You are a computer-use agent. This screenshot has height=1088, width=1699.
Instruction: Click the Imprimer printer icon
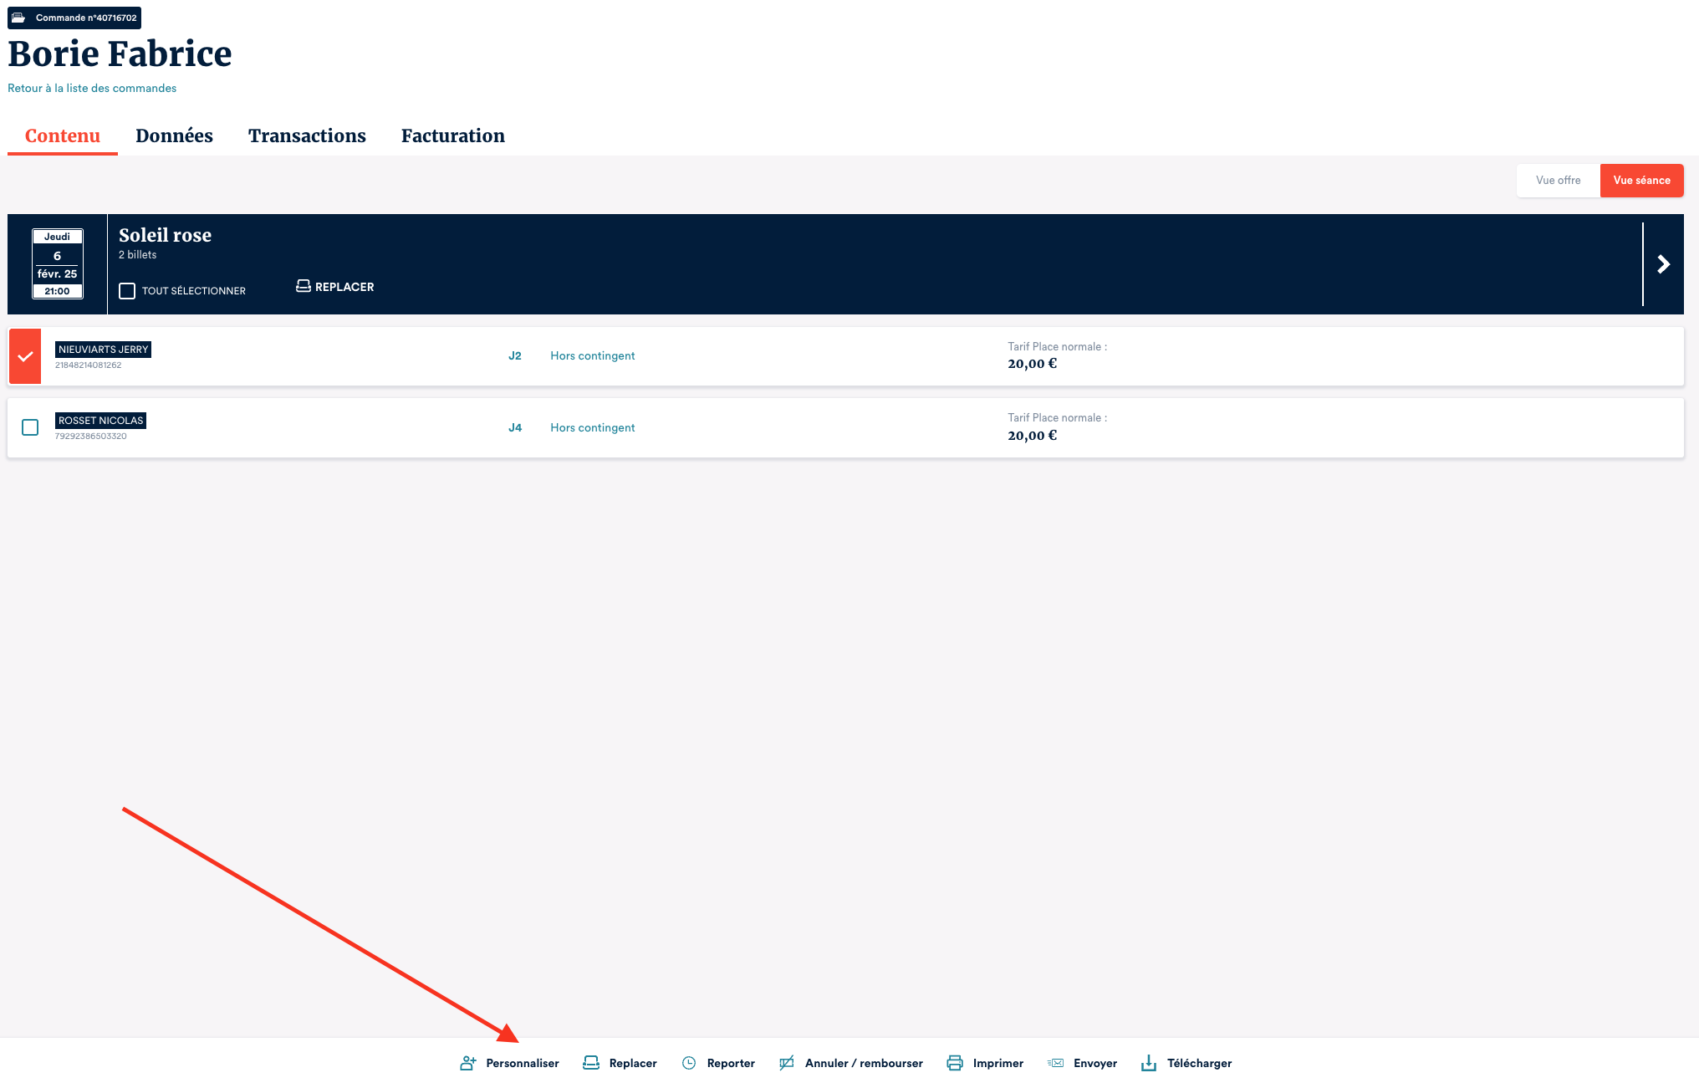955,1063
